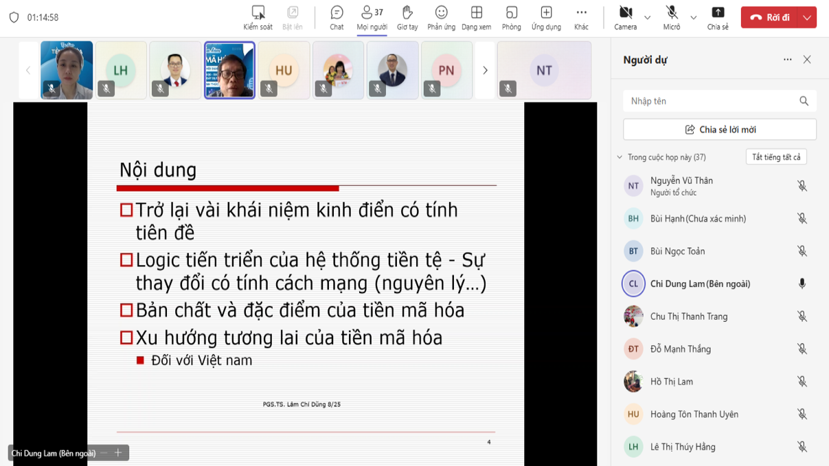Click the Nhập tên search field
Image resolution: width=829 pixels, height=466 pixels.
711,101
